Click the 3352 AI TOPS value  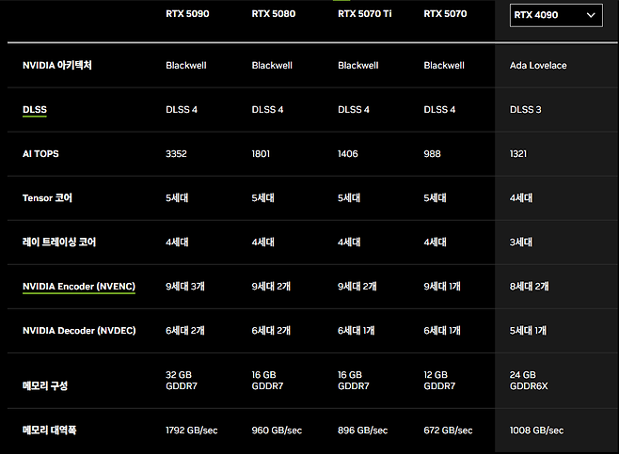(178, 153)
